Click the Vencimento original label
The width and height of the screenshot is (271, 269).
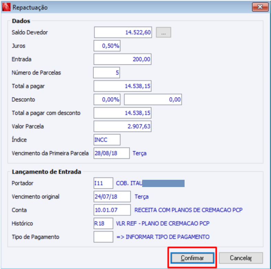35,197
